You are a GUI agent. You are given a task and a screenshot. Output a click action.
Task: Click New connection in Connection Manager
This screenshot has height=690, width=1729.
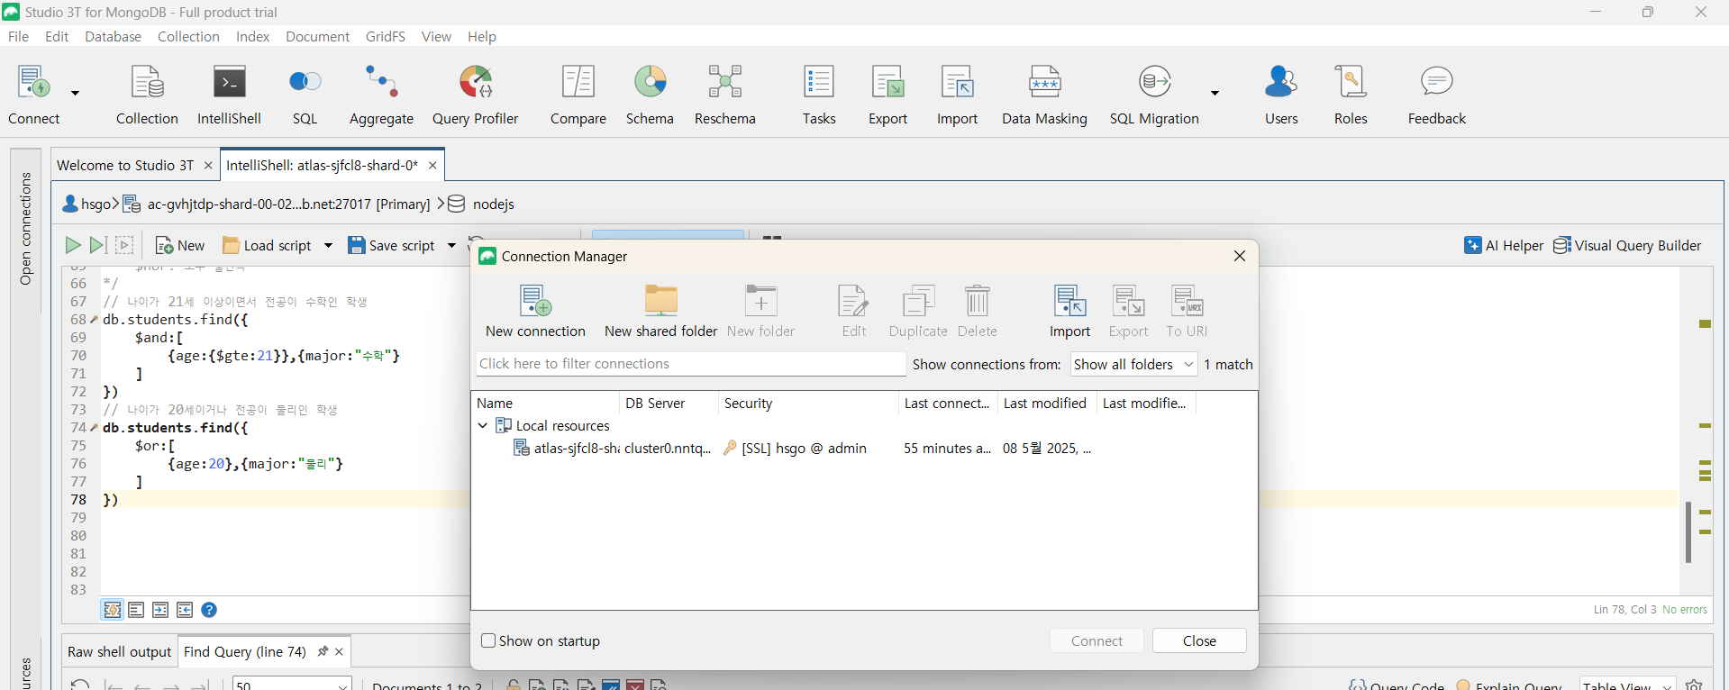coord(535,311)
